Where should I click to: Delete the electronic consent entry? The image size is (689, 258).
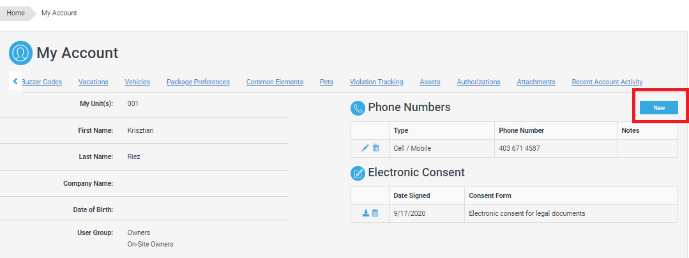[x=375, y=213]
